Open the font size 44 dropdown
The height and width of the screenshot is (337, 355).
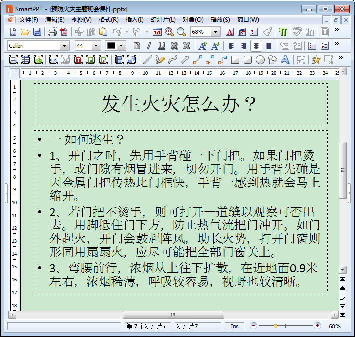click(x=96, y=46)
